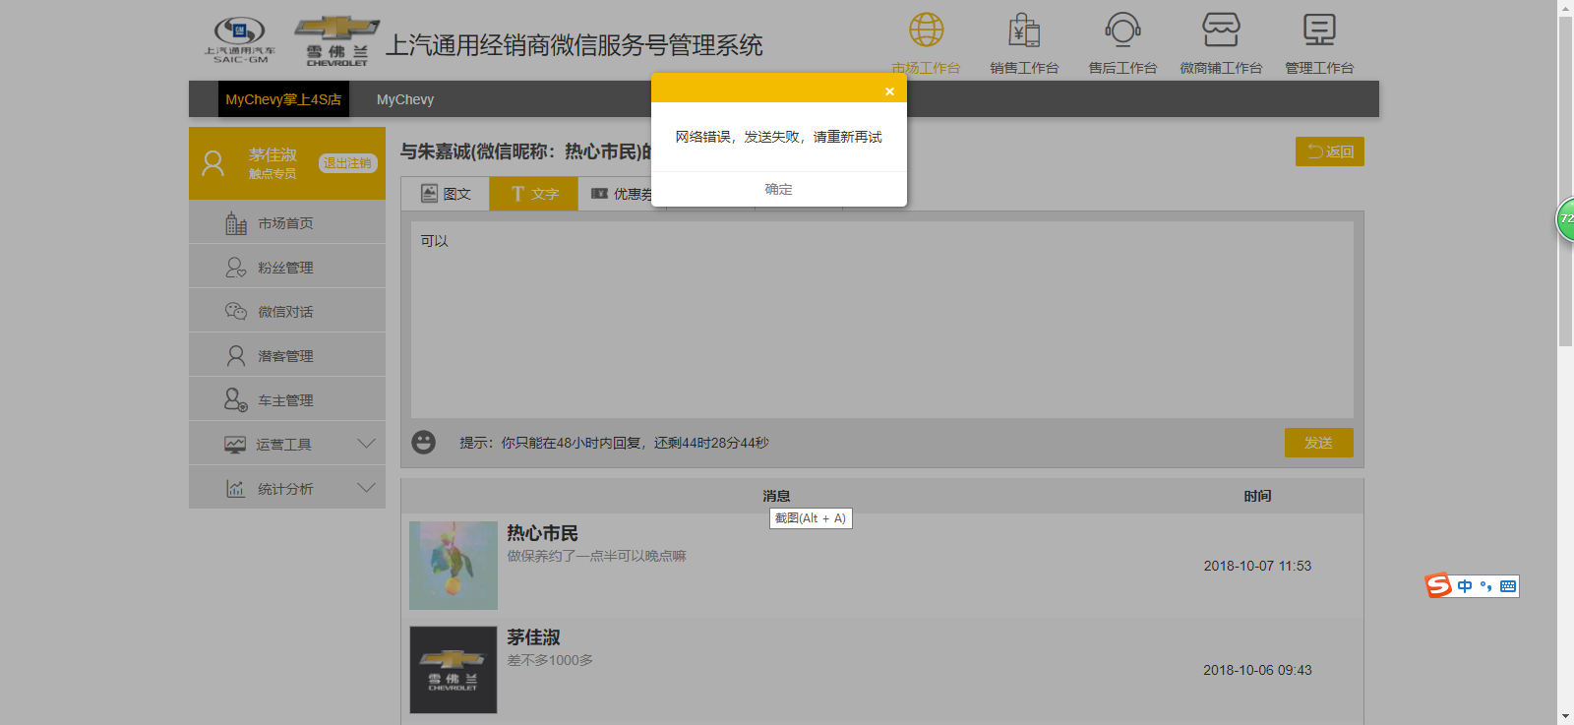This screenshot has height=725, width=1574.
Task: Open 潜客管理 in sidebar
Action: point(287,356)
